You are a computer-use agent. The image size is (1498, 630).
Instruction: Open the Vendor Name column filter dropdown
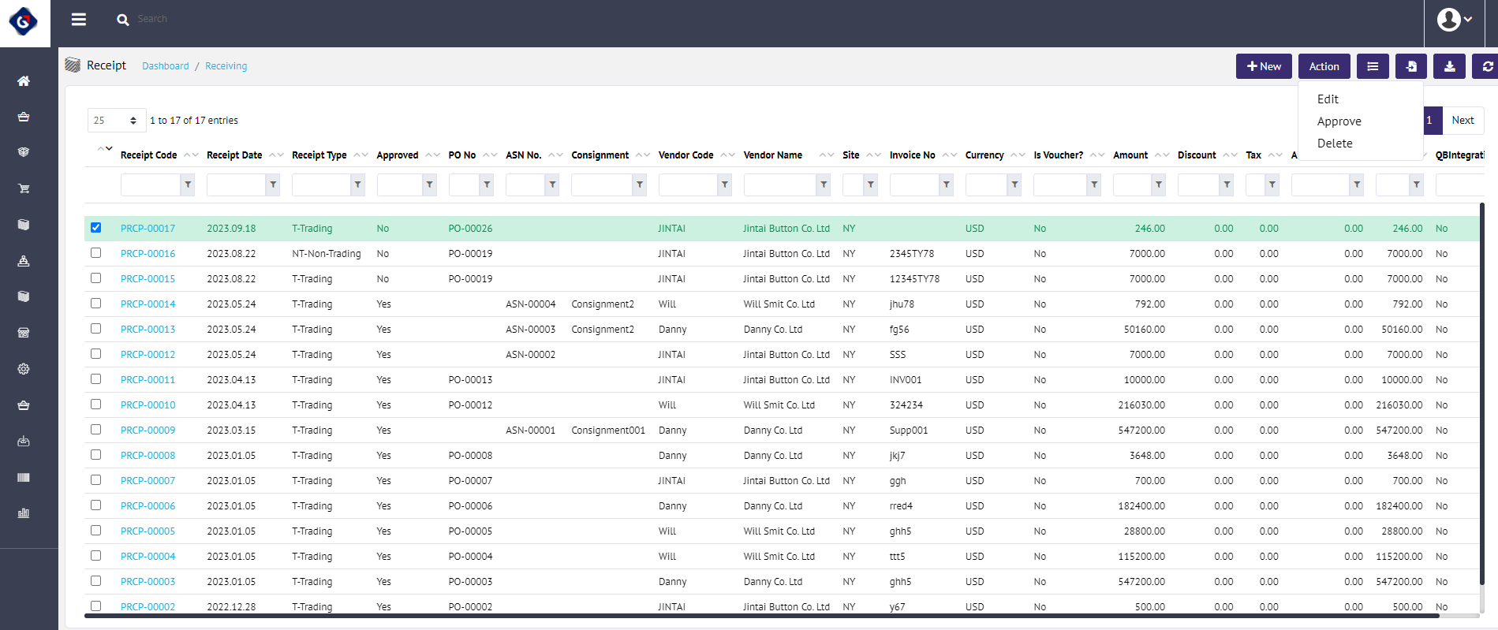click(x=824, y=185)
